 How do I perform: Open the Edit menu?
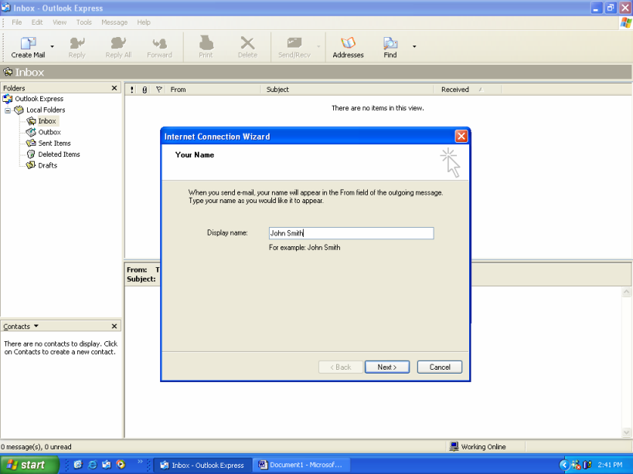click(37, 22)
